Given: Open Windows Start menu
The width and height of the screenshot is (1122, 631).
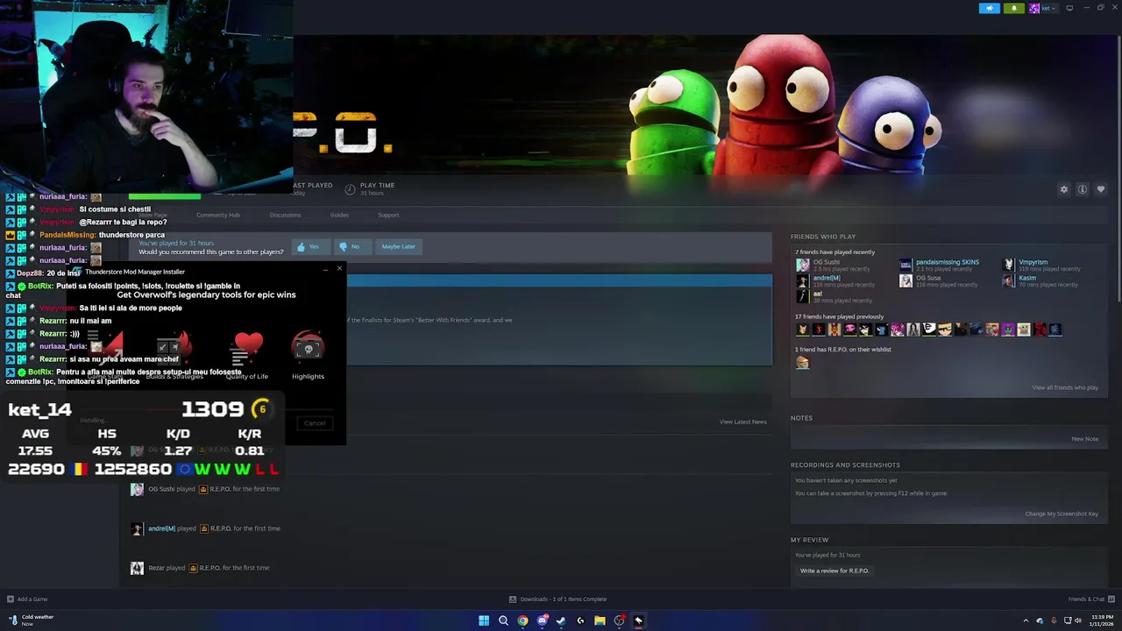Looking at the screenshot, I should [484, 620].
